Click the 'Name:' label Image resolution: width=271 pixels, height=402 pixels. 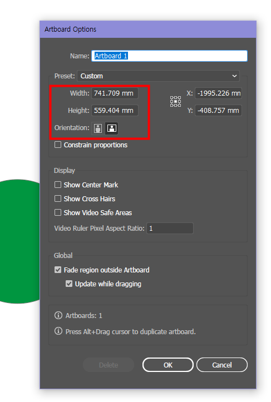(x=80, y=56)
